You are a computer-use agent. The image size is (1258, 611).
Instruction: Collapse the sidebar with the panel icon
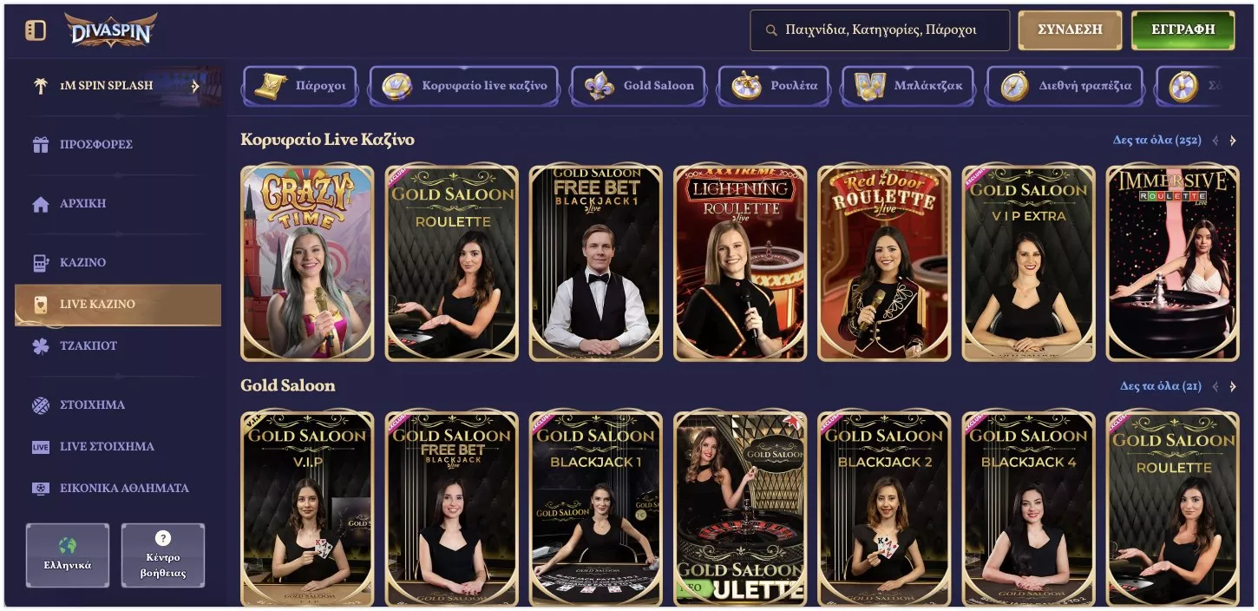[x=36, y=30]
